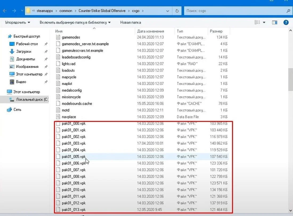
Task: Refresh the csgo folder view
Action: click(177, 11)
